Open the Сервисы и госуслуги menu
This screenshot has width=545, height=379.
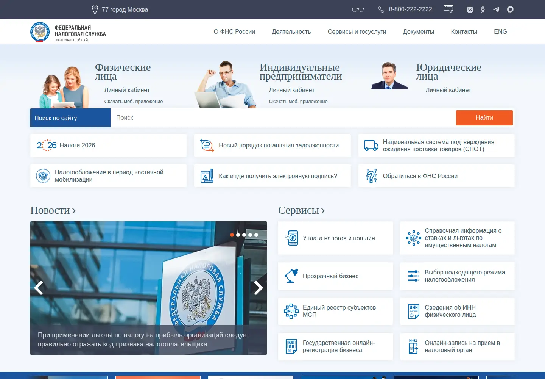[357, 32]
